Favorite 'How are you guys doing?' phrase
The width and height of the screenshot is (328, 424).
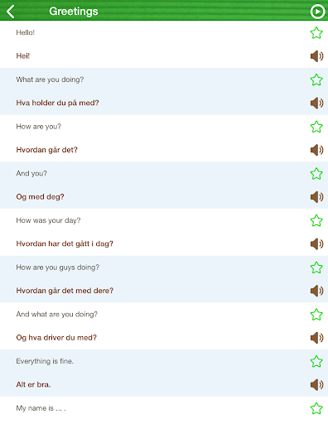point(316,267)
